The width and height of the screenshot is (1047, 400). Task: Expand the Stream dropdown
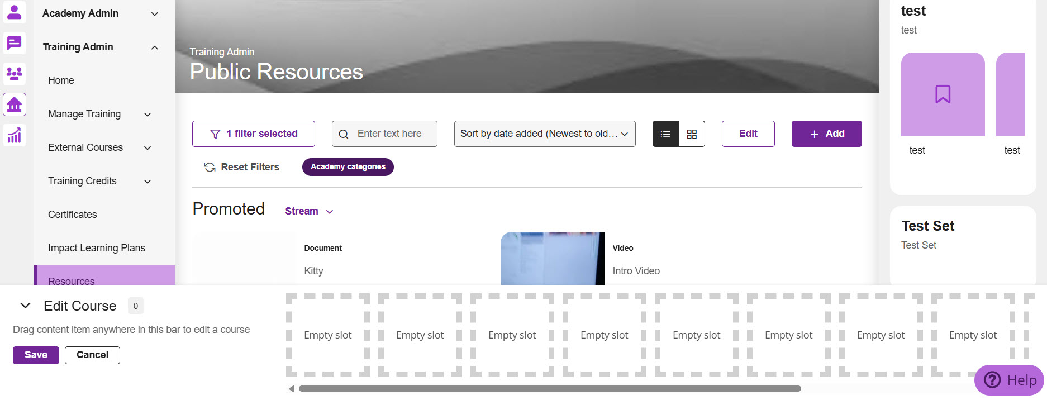point(309,211)
